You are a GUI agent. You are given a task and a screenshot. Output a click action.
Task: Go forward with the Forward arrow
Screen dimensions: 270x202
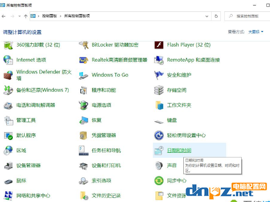[12, 16]
